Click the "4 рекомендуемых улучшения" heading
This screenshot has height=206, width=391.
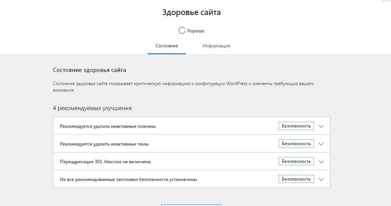[x=92, y=108]
